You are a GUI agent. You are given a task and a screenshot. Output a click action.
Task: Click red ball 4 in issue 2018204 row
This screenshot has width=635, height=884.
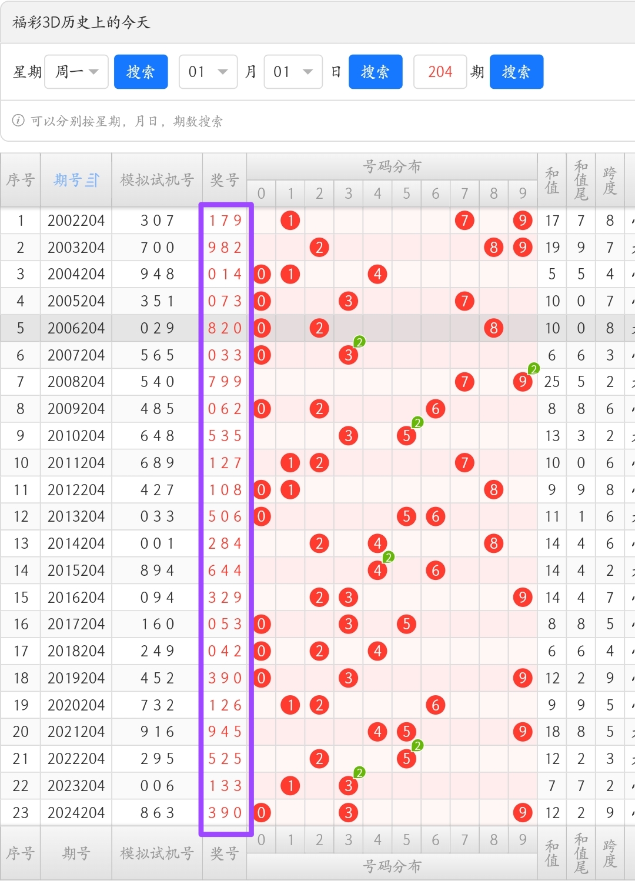pos(377,651)
